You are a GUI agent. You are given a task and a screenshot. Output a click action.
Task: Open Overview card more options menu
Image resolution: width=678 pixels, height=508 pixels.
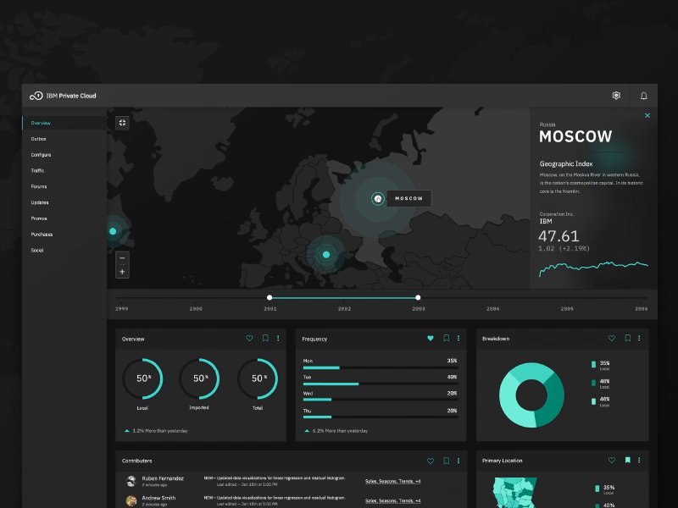(278, 338)
